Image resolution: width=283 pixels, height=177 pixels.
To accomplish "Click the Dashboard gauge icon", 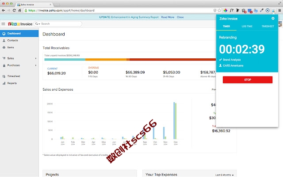I will [4, 34].
